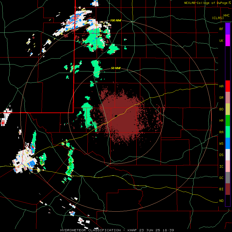Click the 50 NMI range ring label
232x232 pixels.
pos(116,68)
